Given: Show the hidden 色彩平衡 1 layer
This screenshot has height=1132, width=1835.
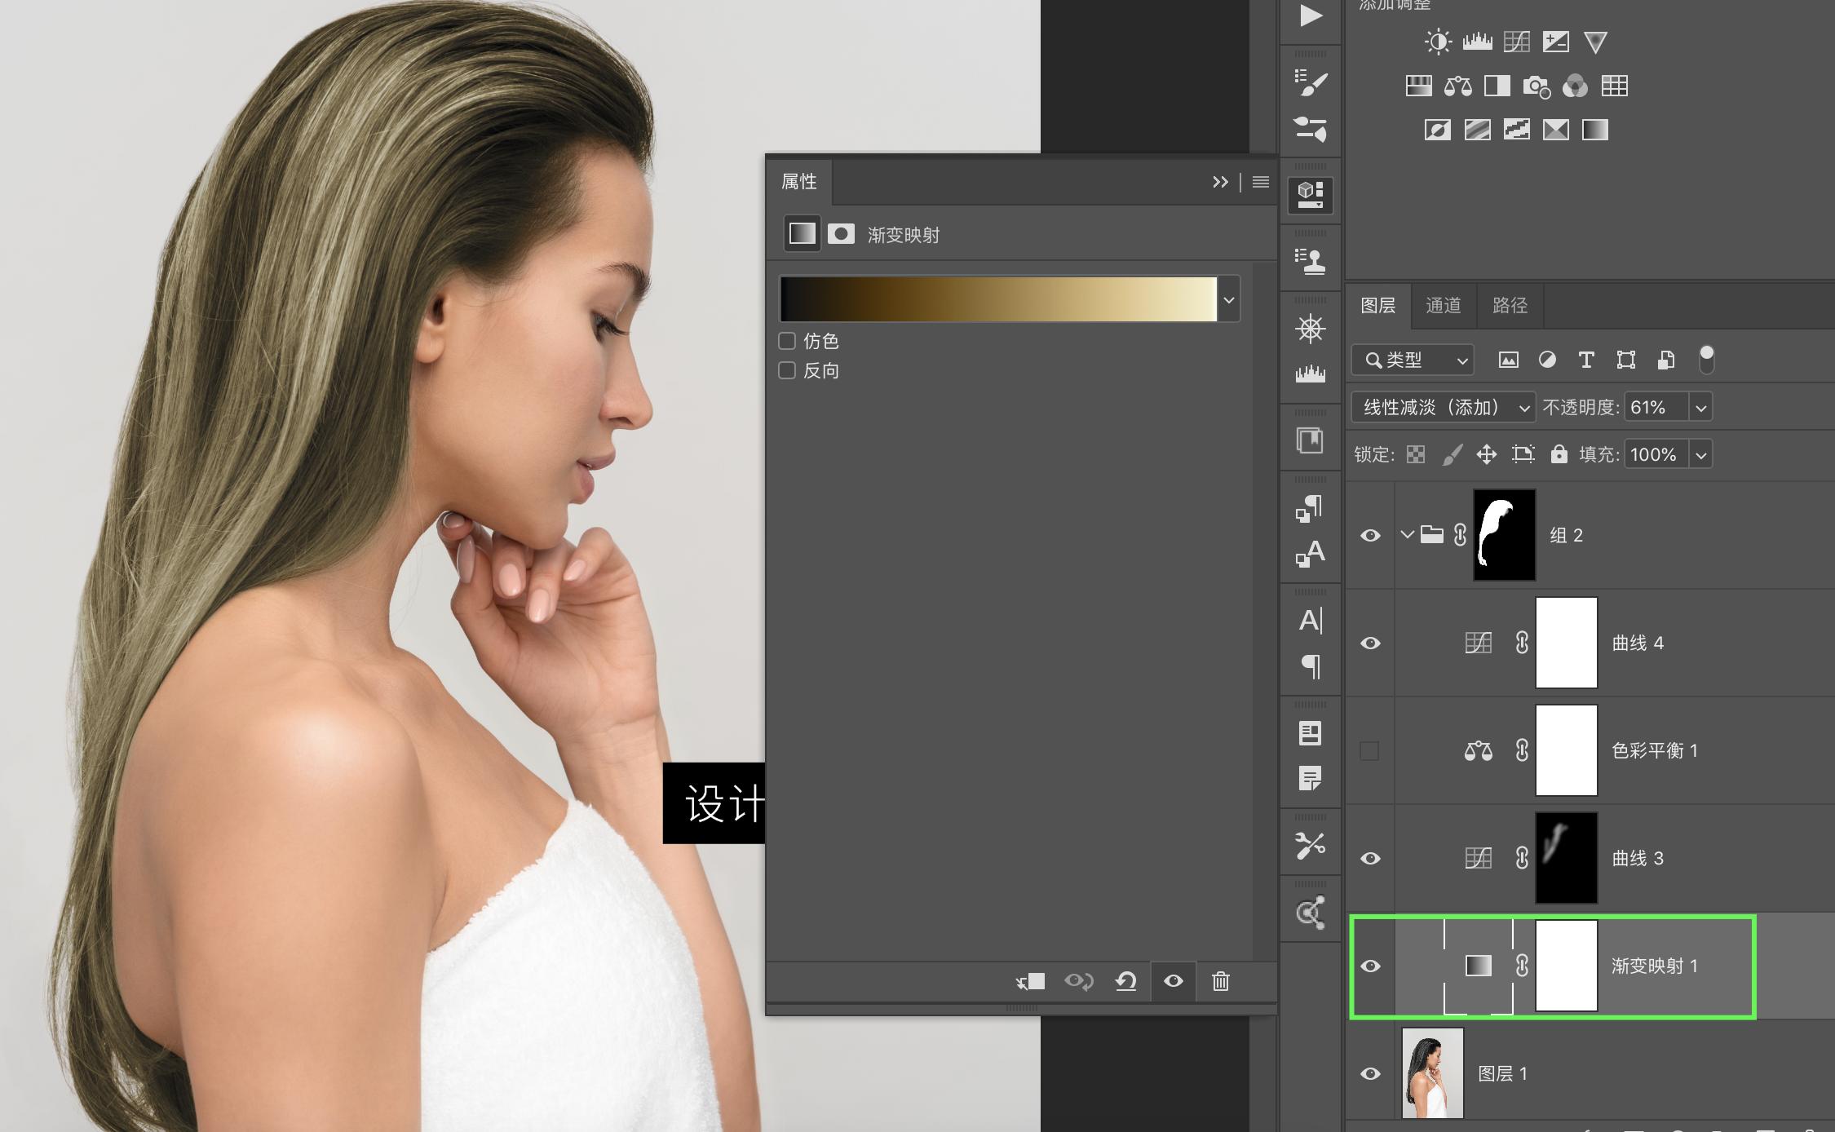Looking at the screenshot, I should click(x=1370, y=750).
